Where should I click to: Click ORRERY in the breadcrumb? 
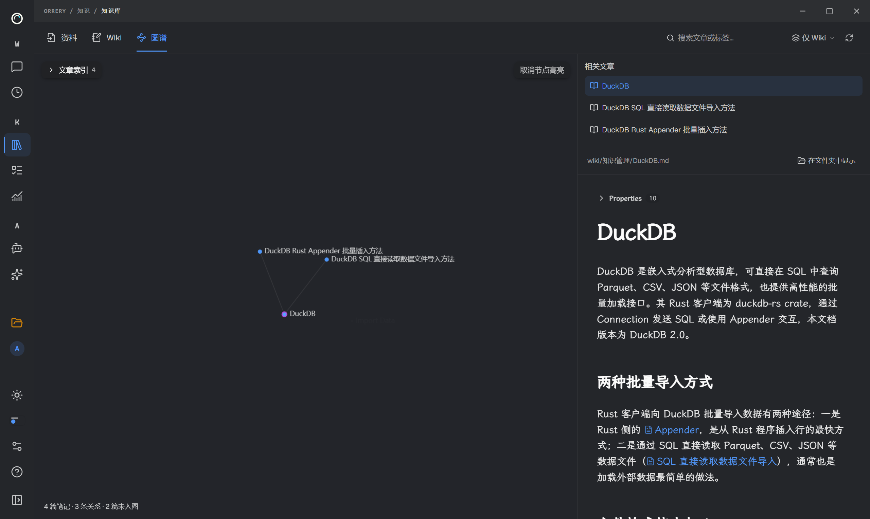55,11
